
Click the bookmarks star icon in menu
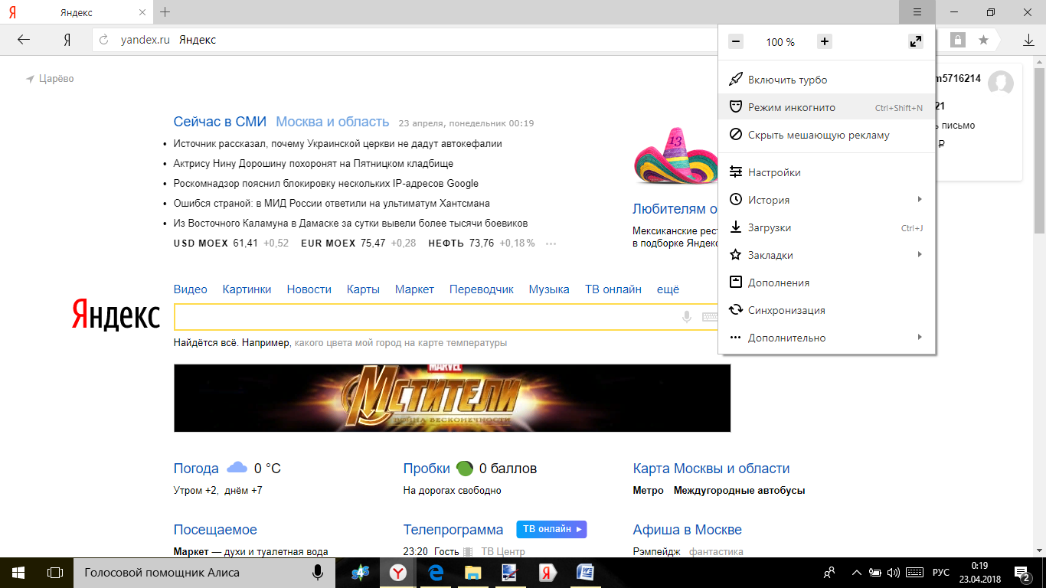click(736, 255)
